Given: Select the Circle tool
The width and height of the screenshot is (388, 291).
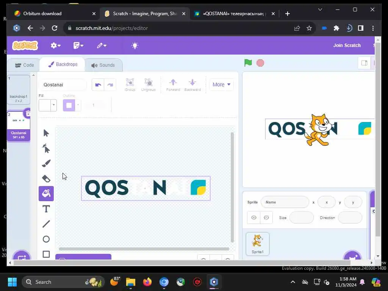Looking at the screenshot, I should [46, 239].
